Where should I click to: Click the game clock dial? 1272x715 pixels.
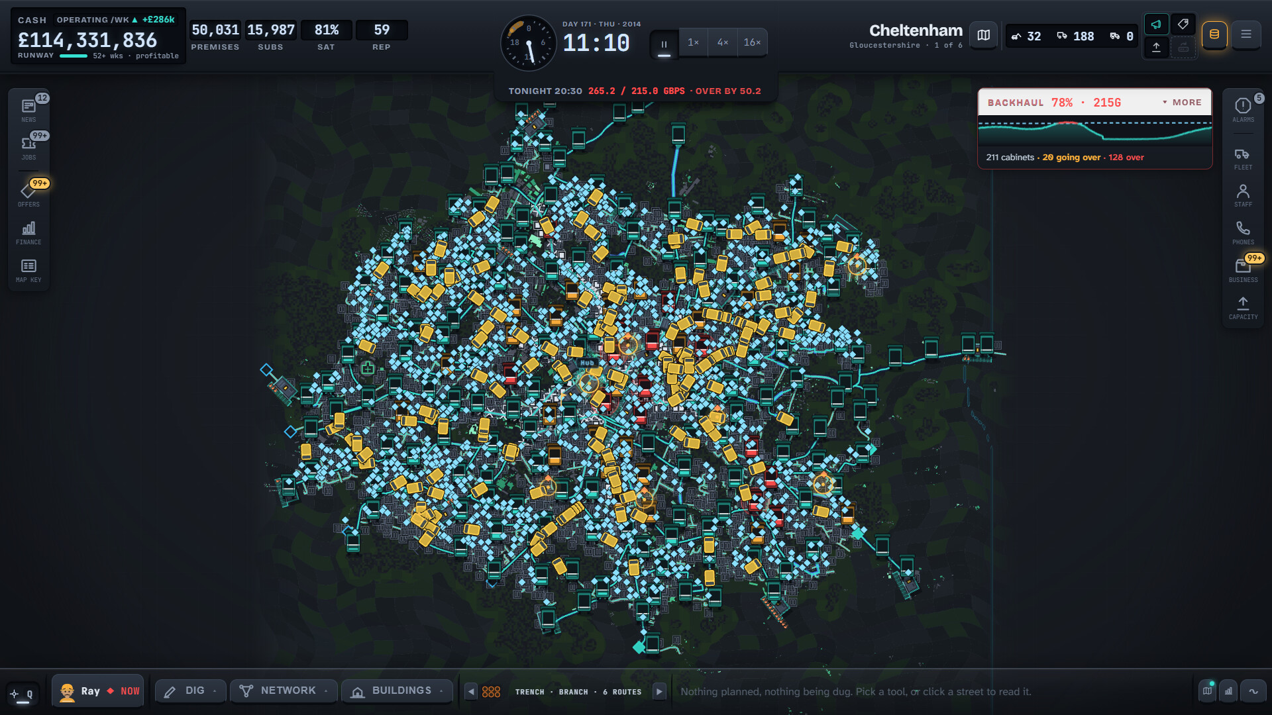coord(529,43)
